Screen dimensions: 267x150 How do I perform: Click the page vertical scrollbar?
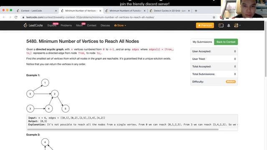(x=265, y=49)
